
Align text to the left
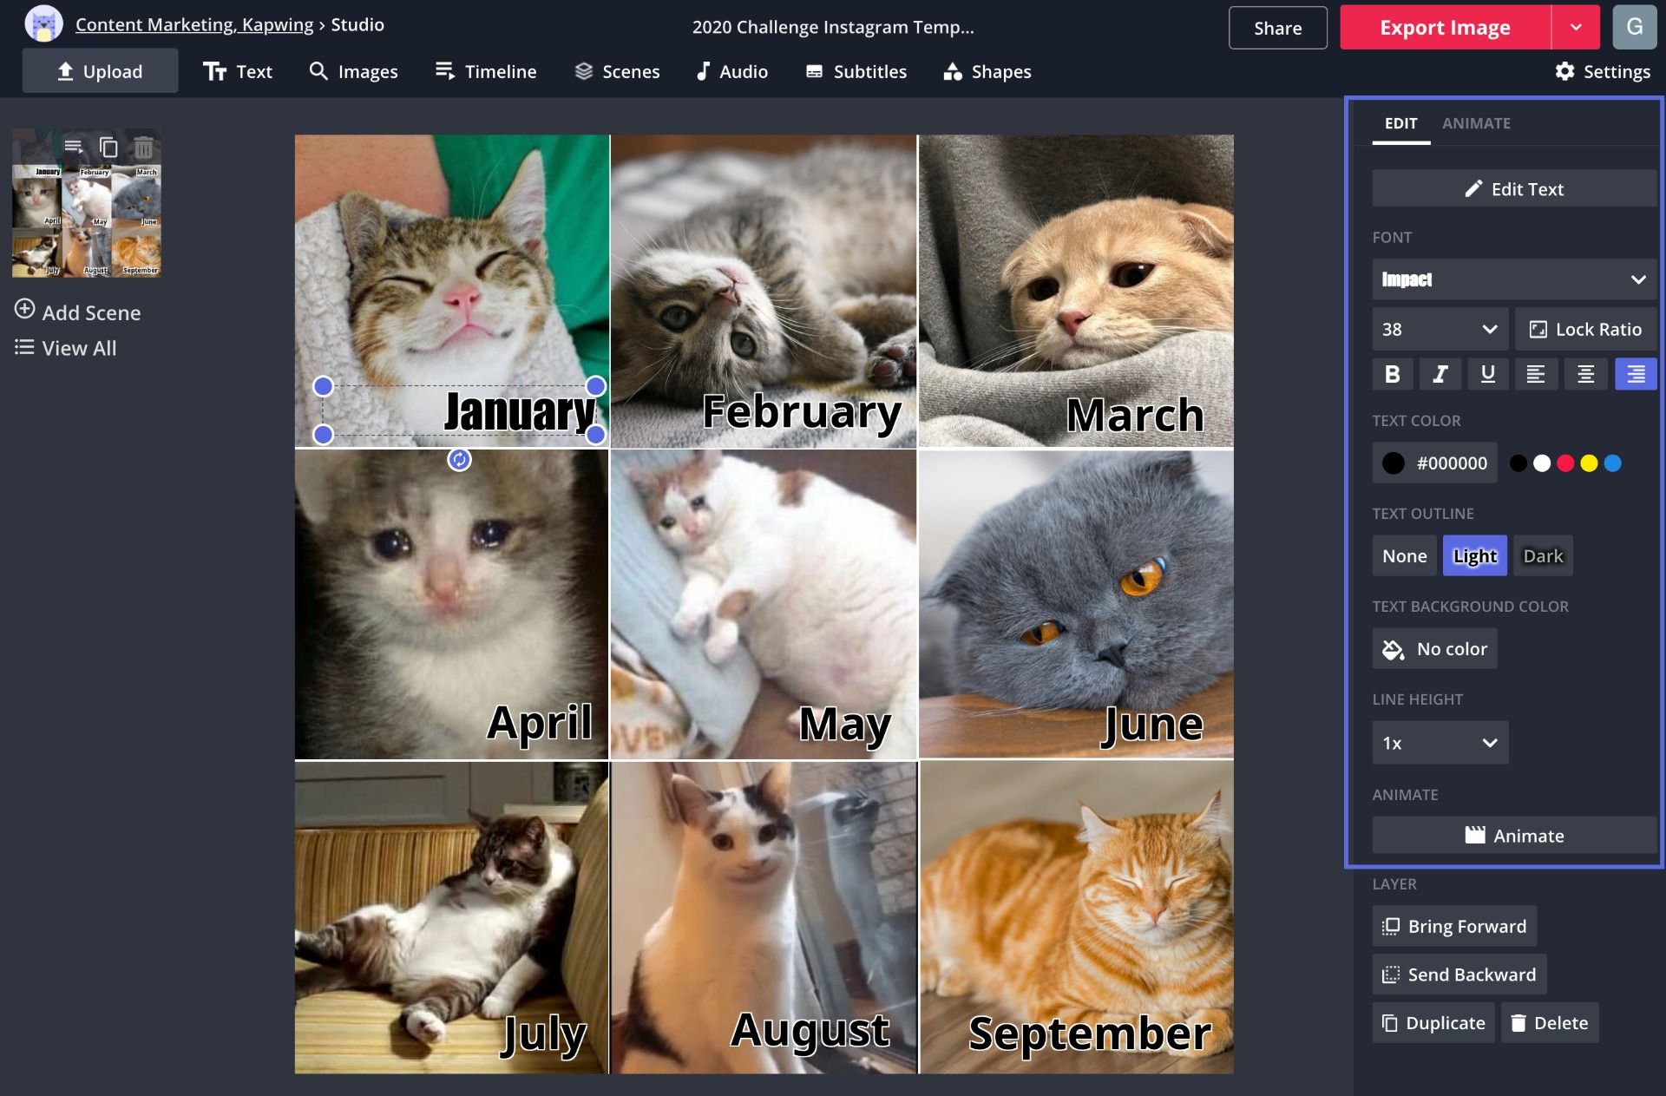(x=1535, y=374)
